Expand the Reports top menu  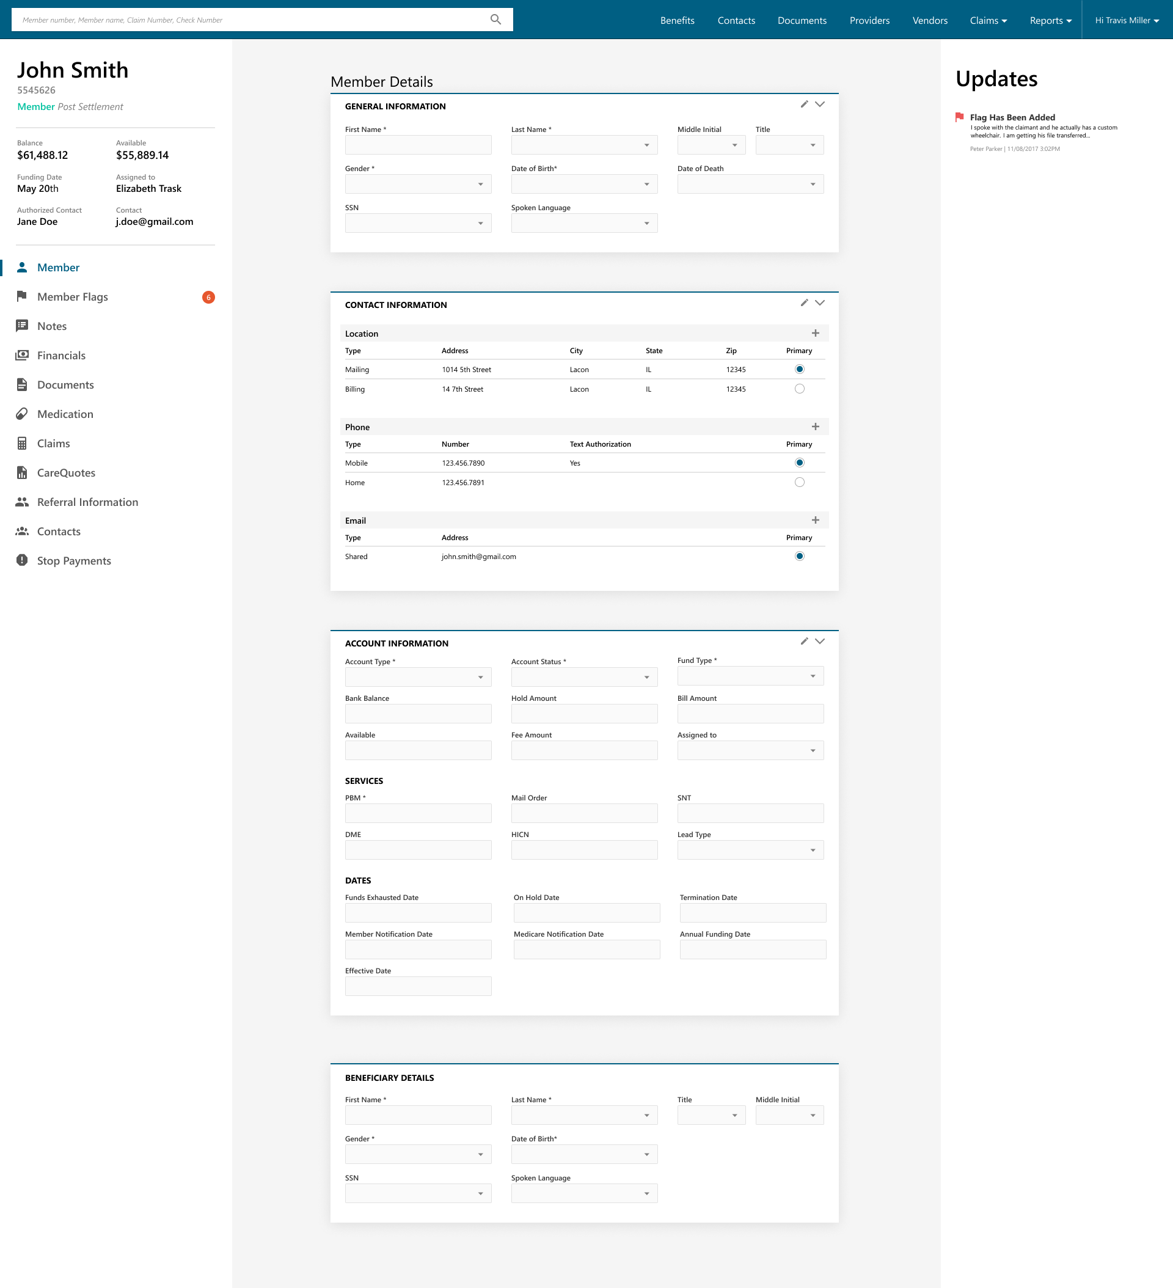tap(1050, 20)
